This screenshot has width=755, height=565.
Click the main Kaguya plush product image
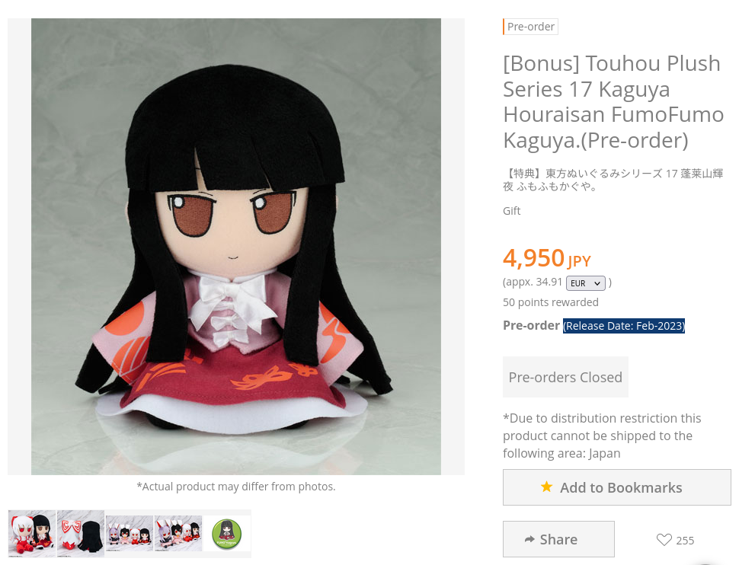(236, 247)
